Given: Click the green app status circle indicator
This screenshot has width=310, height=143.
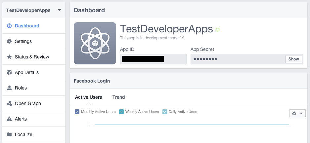Looking at the screenshot, I should (x=217, y=30).
